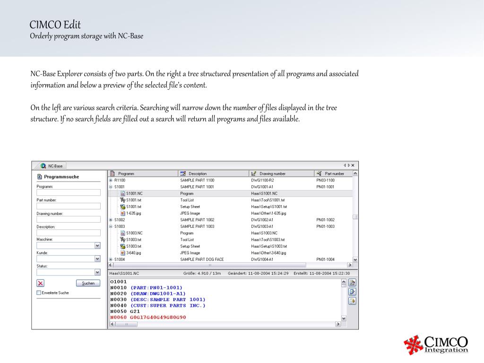Image resolution: width=484 pixels, height=363 pixels.
Task: Sort by the Part number column header
Action: [333, 173]
